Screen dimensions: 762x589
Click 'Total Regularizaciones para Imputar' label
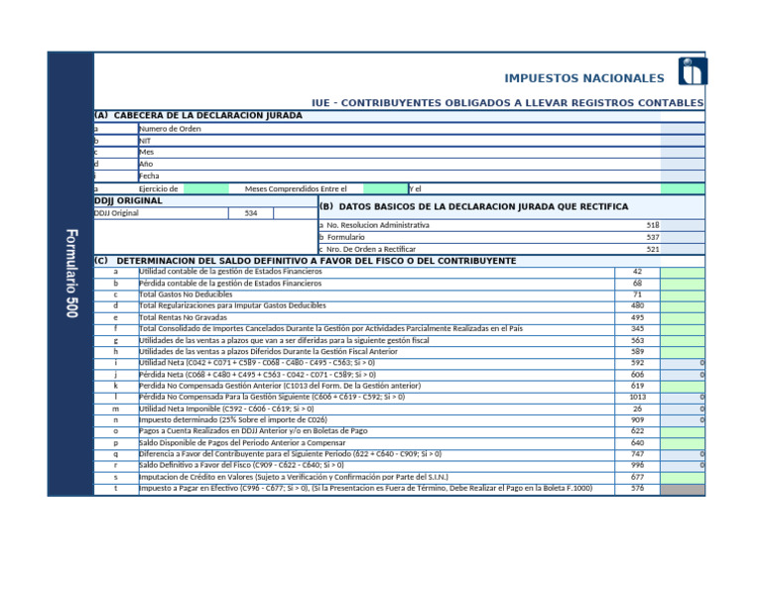[x=232, y=306]
